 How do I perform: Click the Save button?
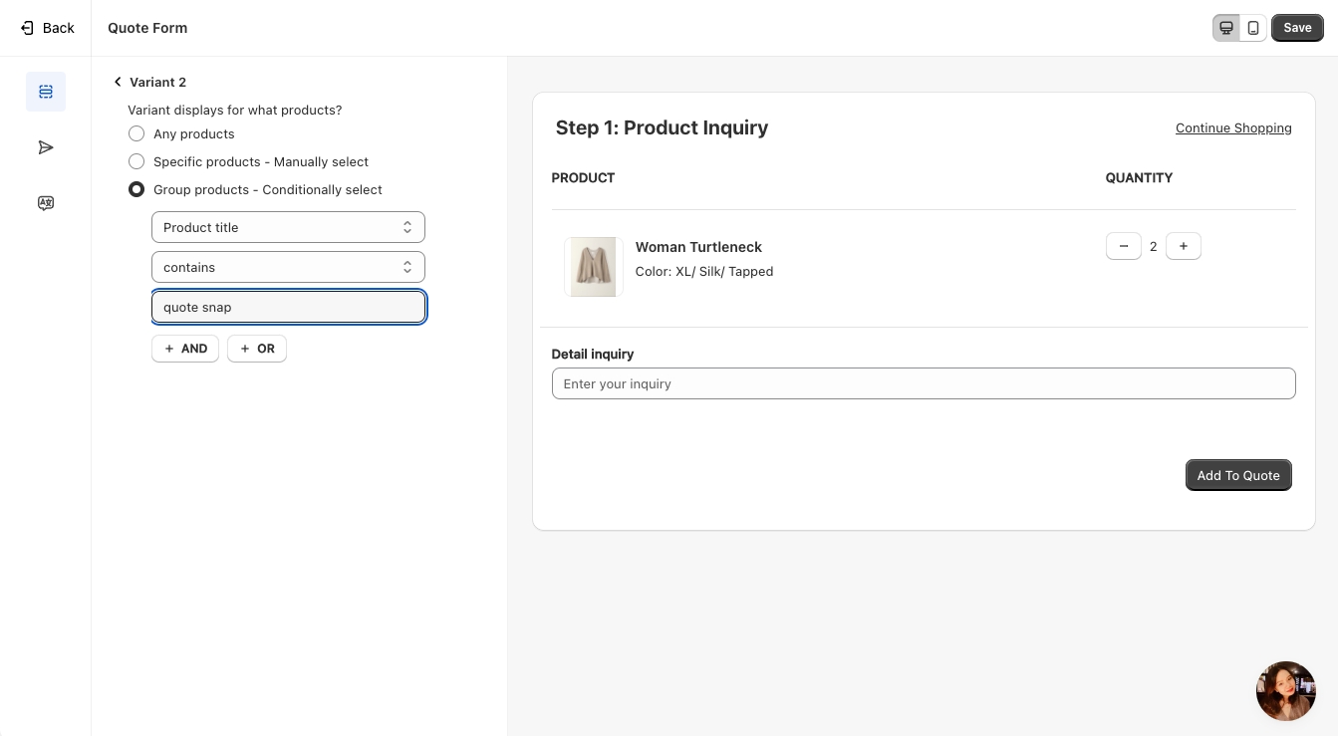pyautogui.click(x=1297, y=28)
